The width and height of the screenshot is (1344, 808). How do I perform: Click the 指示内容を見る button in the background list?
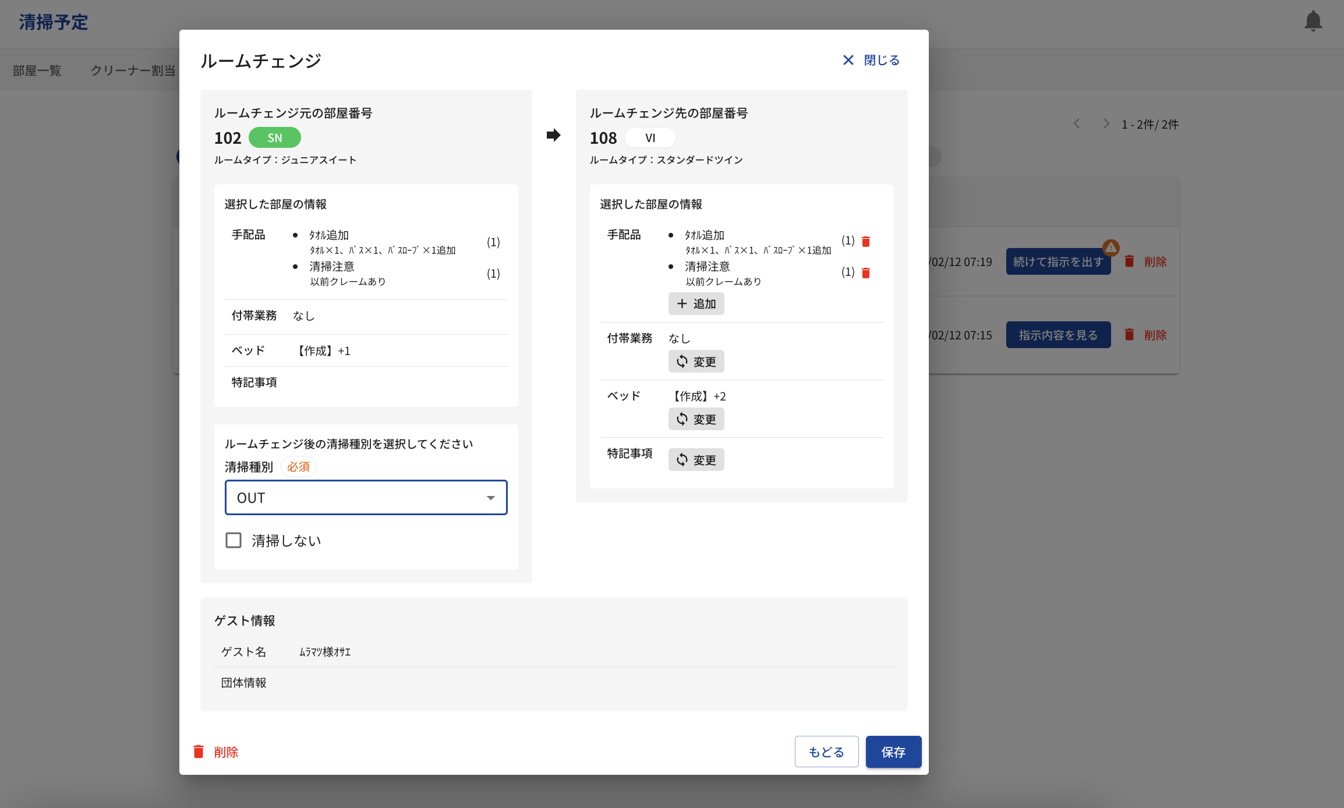1058,335
